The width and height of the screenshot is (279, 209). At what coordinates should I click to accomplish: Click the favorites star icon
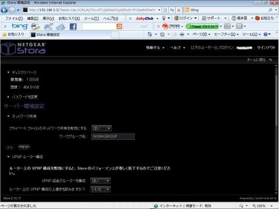[x=4, y=35]
